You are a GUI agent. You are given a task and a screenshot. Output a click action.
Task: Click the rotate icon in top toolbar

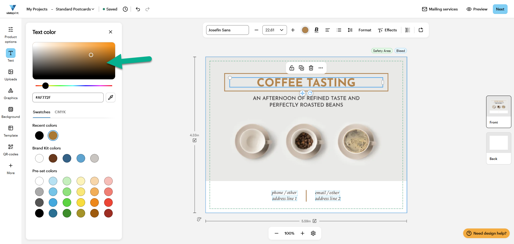421,30
